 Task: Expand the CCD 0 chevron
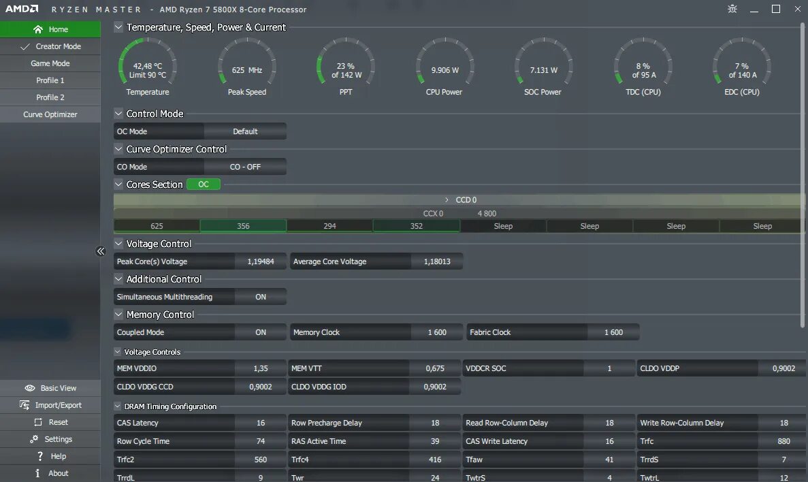pyautogui.click(x=447, y=199)
